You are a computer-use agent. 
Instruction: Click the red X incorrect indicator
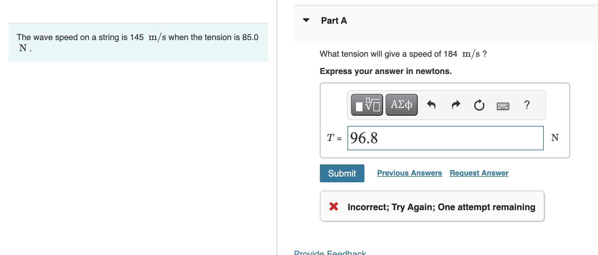334,207
